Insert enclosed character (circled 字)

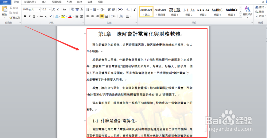pos(81,17)
